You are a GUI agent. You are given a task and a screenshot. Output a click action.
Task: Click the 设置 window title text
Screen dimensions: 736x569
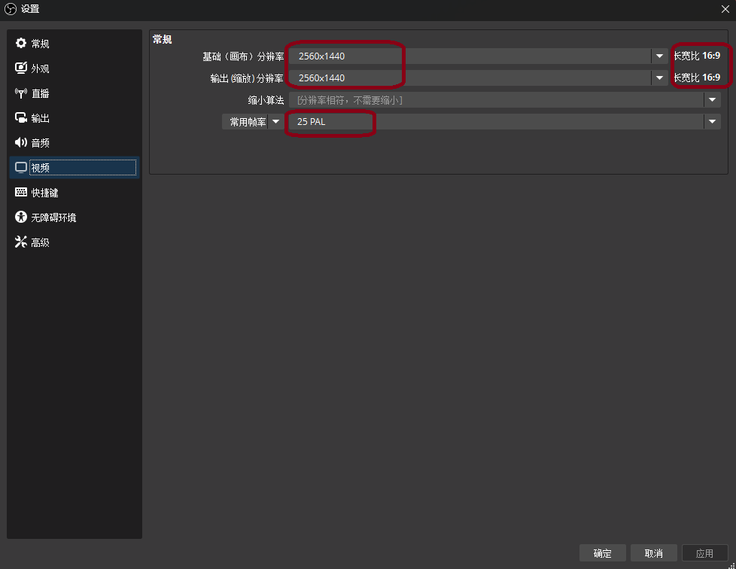[x=30, y=9]
